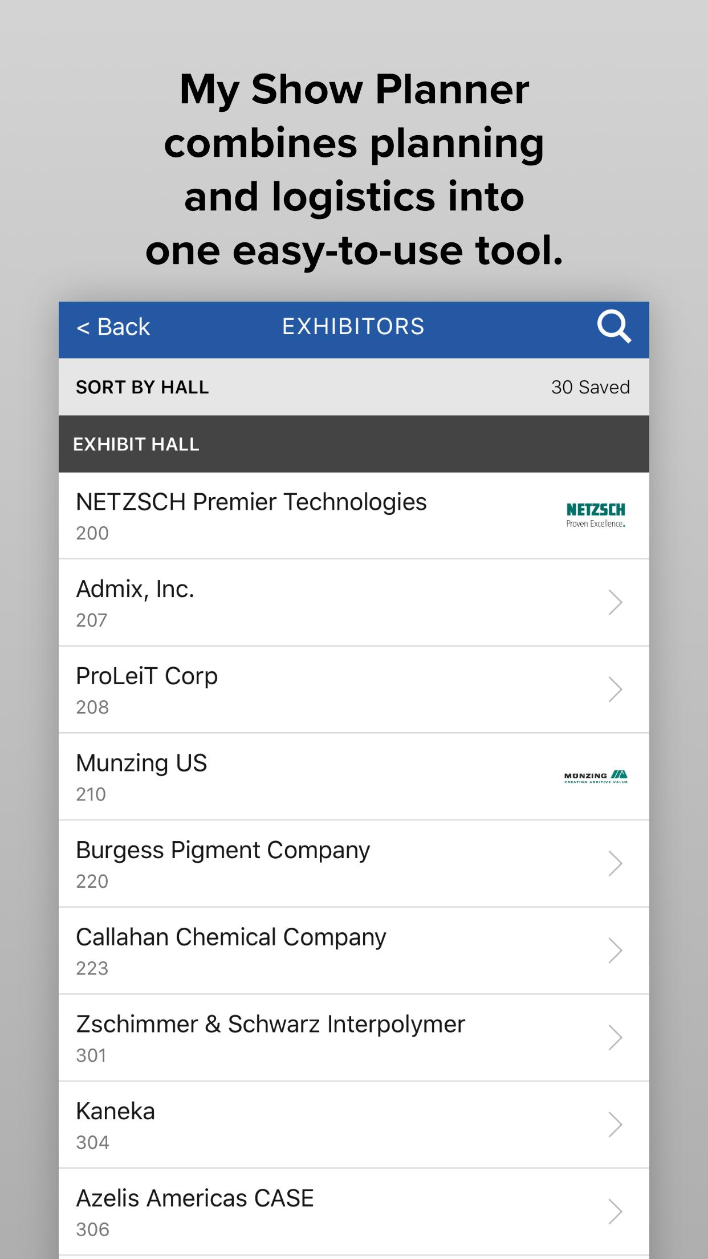Open the exhibitor search magnifier icon
Screen dimensions: 708x1259
point(614,327)
